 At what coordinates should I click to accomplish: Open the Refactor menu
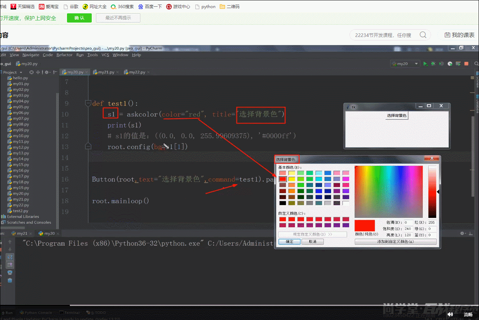[x=65, y=55]
